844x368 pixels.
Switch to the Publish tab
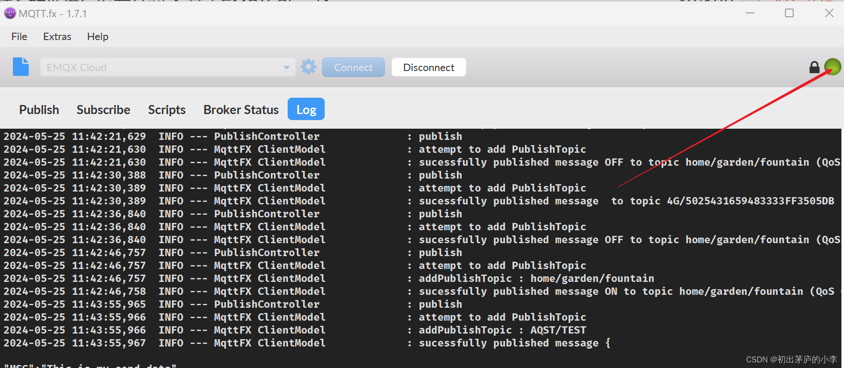(39, 110)
